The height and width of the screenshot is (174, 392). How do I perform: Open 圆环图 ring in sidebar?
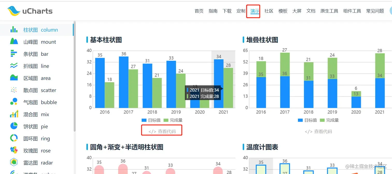37,138
